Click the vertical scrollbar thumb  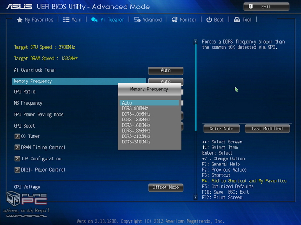[x=196, y=87]
